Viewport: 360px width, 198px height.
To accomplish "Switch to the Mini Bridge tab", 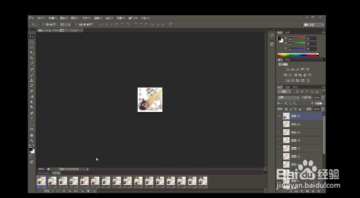I will point(44,173).
